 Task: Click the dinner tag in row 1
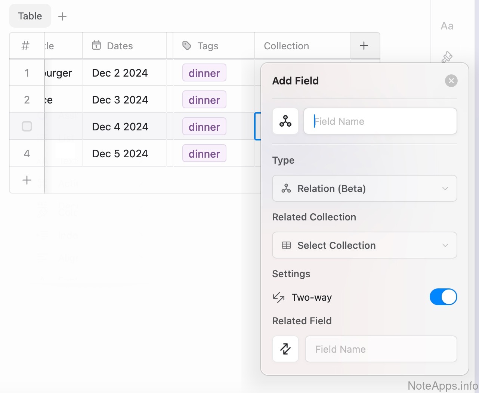tap(204, 73)
